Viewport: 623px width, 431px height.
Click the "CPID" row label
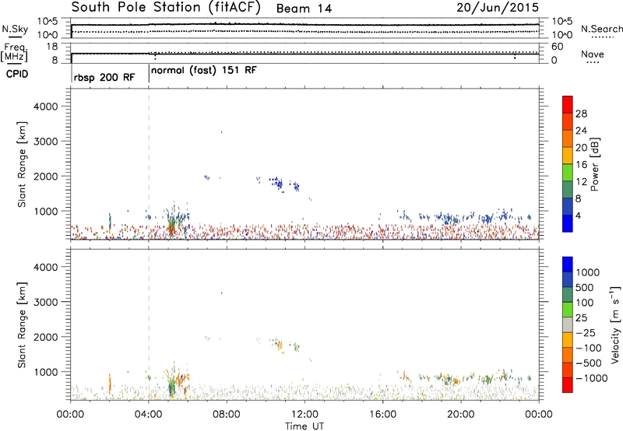tap(17, 74)
